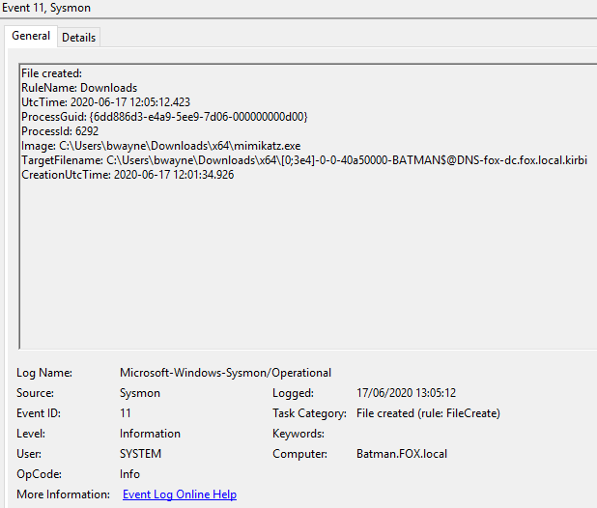Click the 'File created:' line

click(x=51, y=73)
